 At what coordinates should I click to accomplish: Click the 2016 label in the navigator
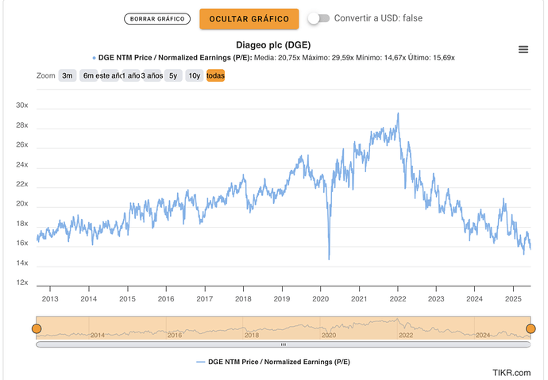(x=175, y=336)
